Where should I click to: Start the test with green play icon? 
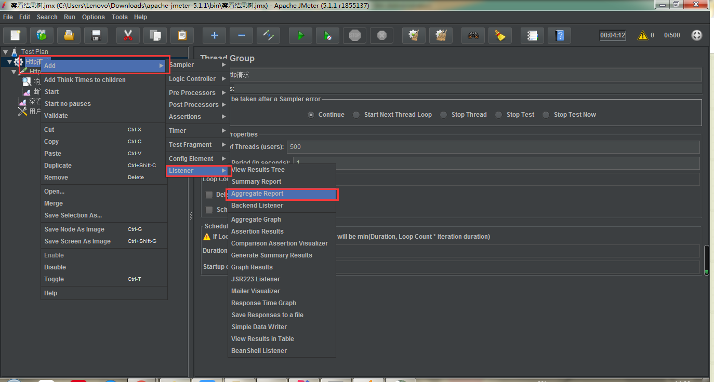tap(300, 35)
